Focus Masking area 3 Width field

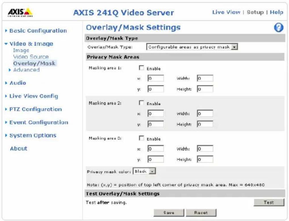coord(205,149)
